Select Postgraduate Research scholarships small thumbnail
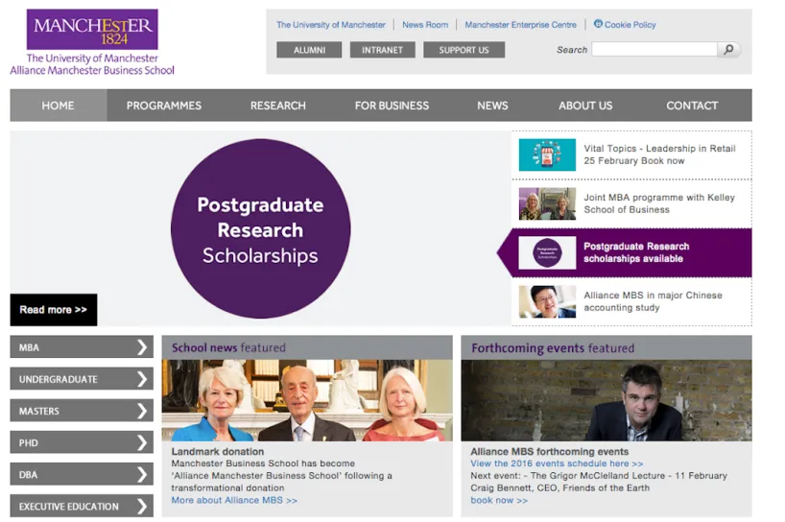 [x=547, y=252]
